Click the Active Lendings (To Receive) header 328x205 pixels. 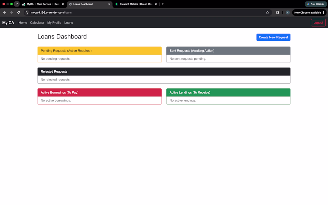pyautogui.click(x=228, y=93)
